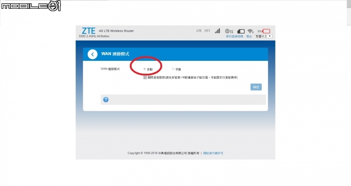Click the 確認 confirm button
351x186 pixels.
click(256, 87)
